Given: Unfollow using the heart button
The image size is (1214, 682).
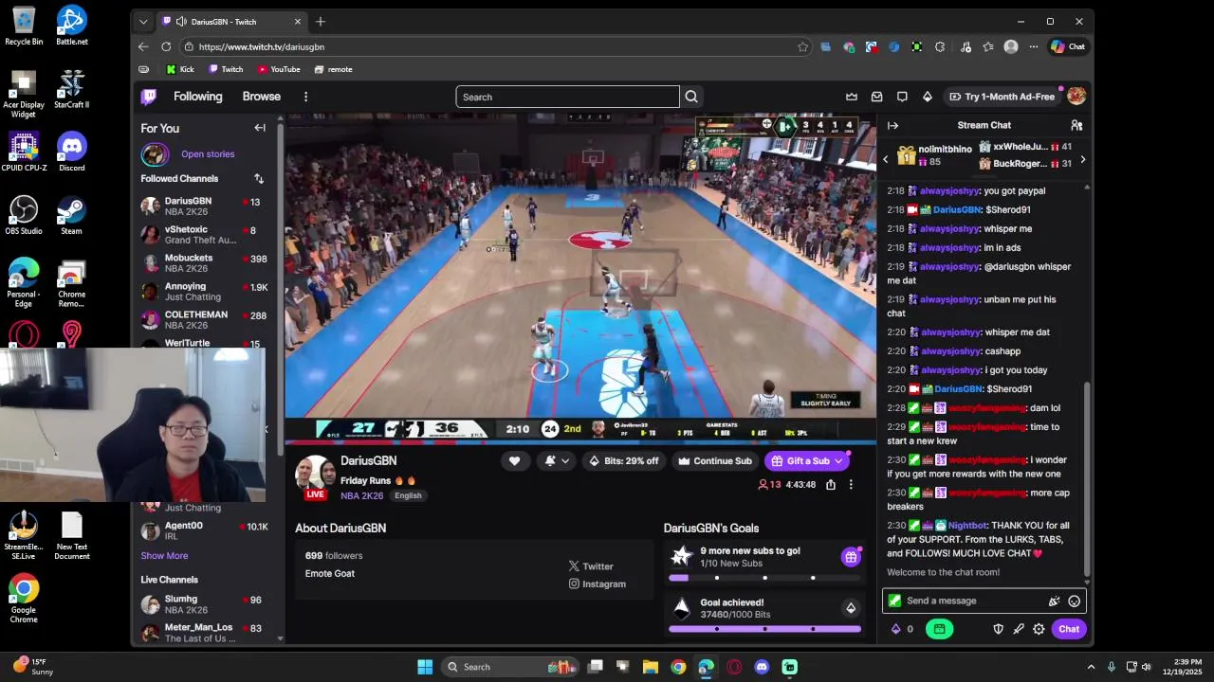Looking at the screenshot, I should click(514, 461).
